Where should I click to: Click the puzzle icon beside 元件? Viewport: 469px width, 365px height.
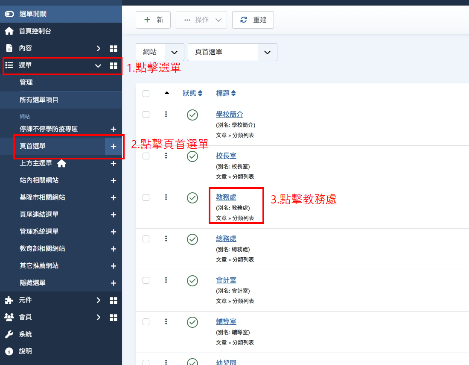[9, 300]
